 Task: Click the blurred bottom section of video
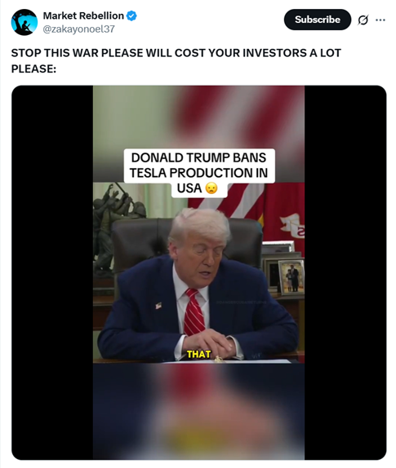(198, 411)
